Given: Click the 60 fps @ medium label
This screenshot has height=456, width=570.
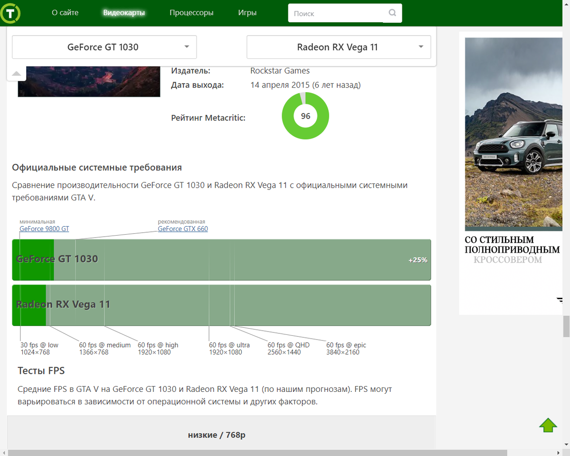Looking at the screenshot, I should (105, 349).
